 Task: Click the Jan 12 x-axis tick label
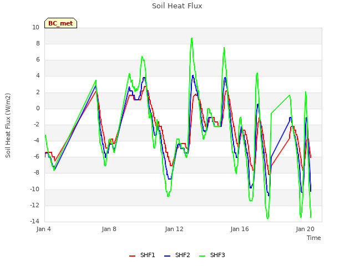tap(174, 229)
